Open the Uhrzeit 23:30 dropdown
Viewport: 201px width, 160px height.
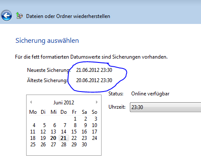coord(165,107)
